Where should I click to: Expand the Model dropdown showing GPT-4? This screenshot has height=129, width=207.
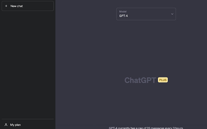click(146, 14)
